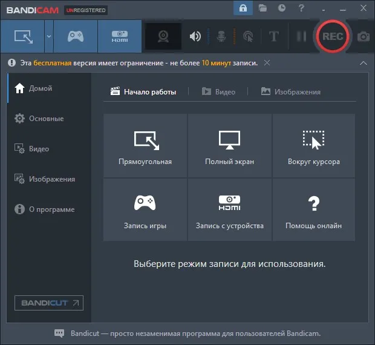Image resolution: width=375 pixels, height=345 pixels.
Task: Open the output folder icon in title bar
Action: coord(262,8)
